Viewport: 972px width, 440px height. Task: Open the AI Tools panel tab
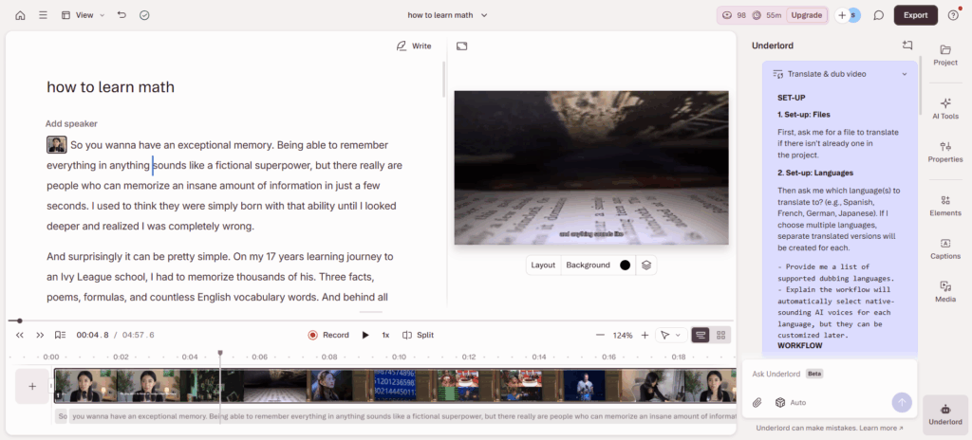click(x=945, y=108)
